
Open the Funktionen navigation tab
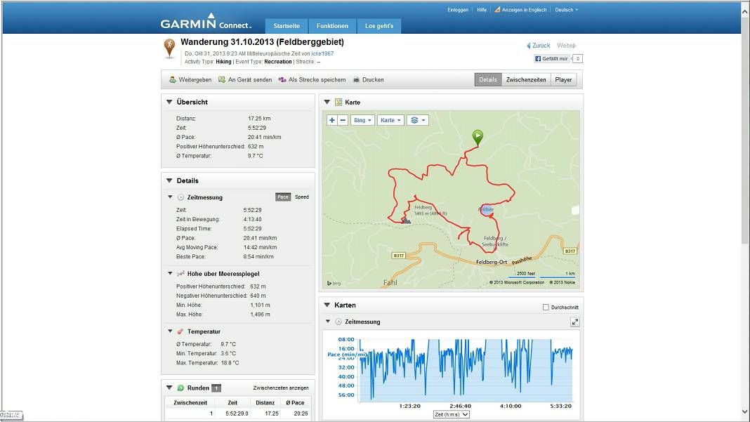(x=332, y=26)
